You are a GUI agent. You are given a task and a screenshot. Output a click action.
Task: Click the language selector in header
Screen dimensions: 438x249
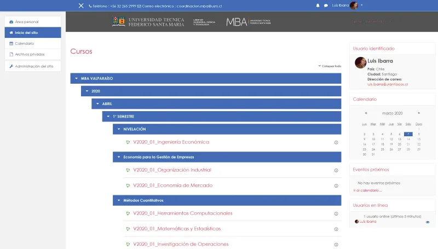372,21
